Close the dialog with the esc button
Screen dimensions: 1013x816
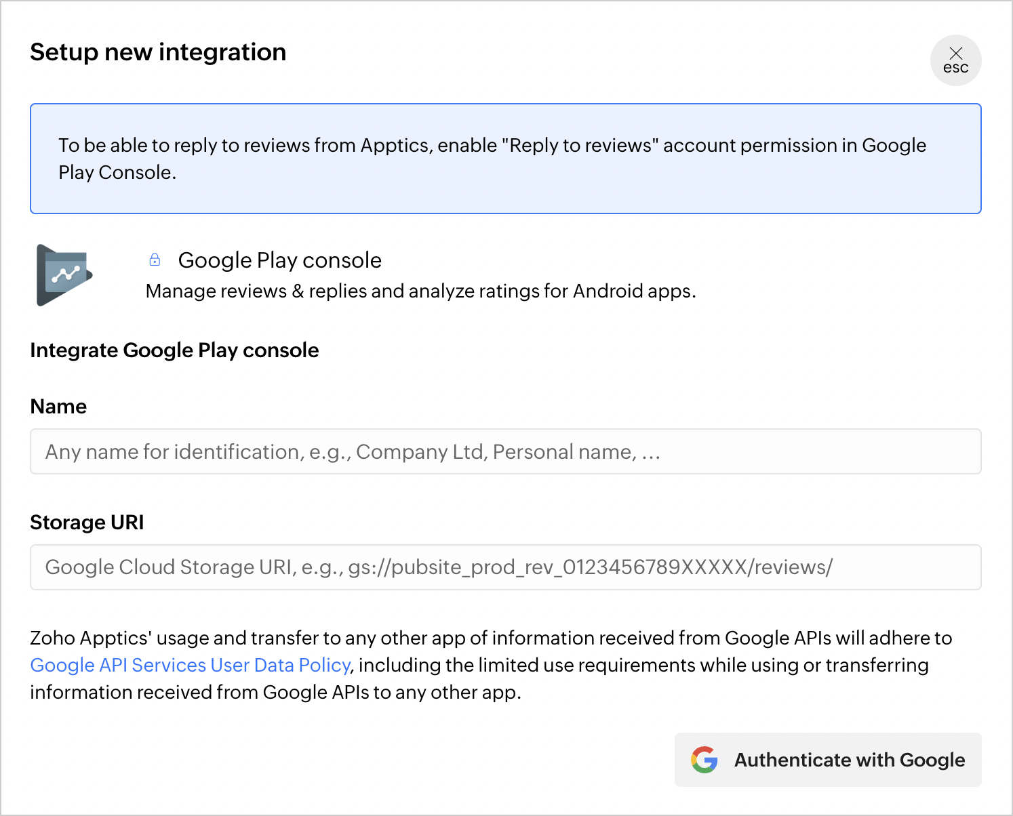[x=955, y=60]
